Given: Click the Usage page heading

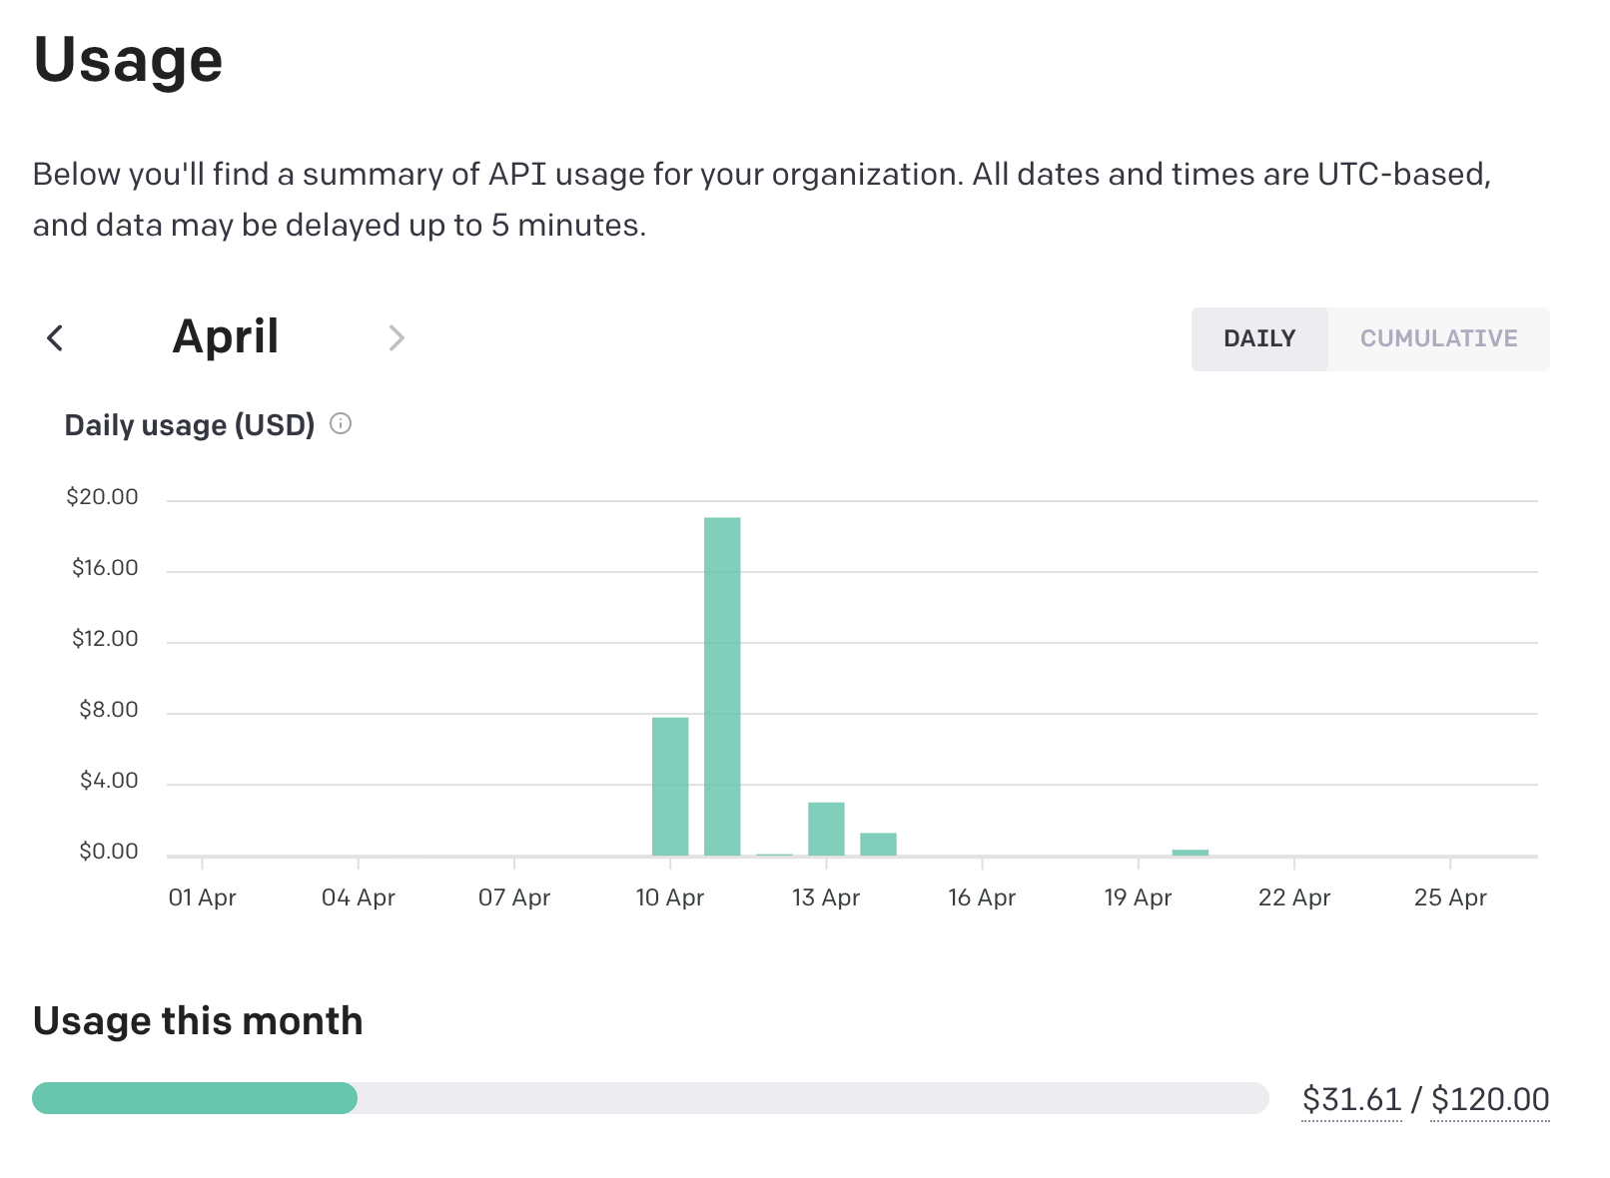Looking at the screenshot, I should coord(128,60).
